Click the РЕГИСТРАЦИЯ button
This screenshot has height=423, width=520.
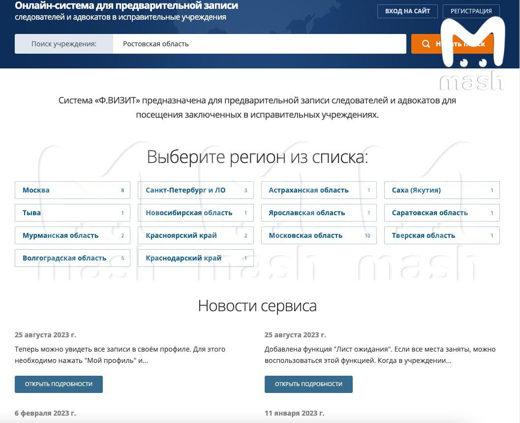471,11
